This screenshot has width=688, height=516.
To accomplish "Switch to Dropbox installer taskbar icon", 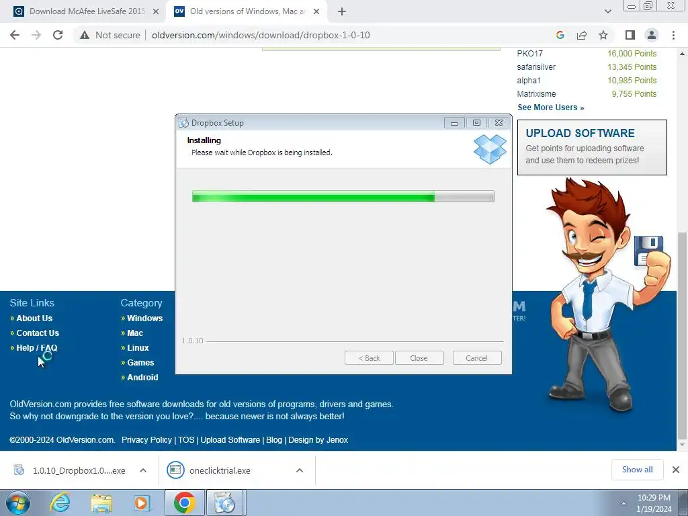I will pos(224,503).
